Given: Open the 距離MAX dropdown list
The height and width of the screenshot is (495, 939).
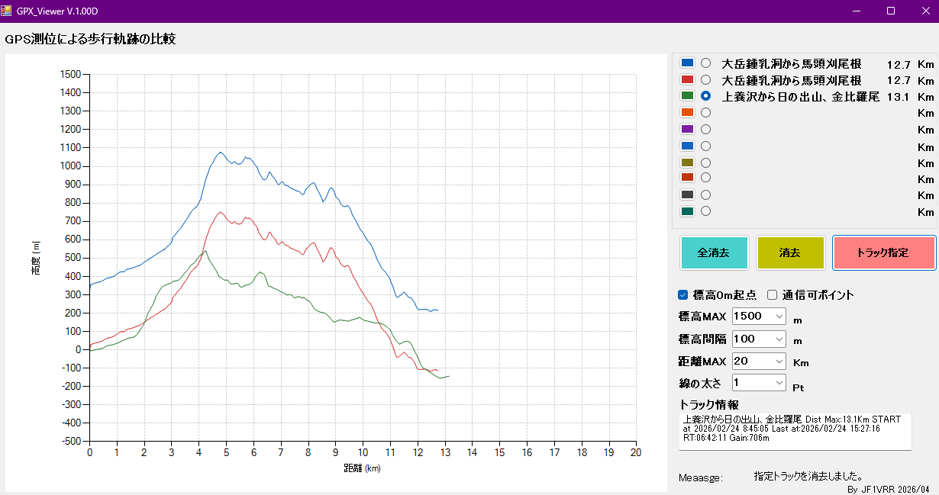Looking at the screenshot, I should 779,361.
